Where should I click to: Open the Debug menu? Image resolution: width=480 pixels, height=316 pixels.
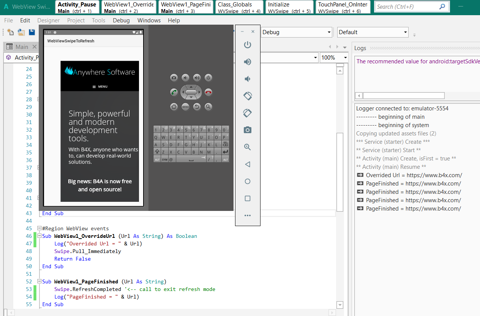(121, 20)
